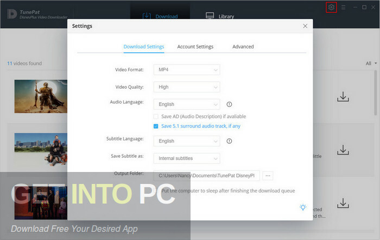The width and height of the screenshot is (380, 240).
Task: Enable Save AD (Audio Description) checkbox
Action: click(156, 116)
